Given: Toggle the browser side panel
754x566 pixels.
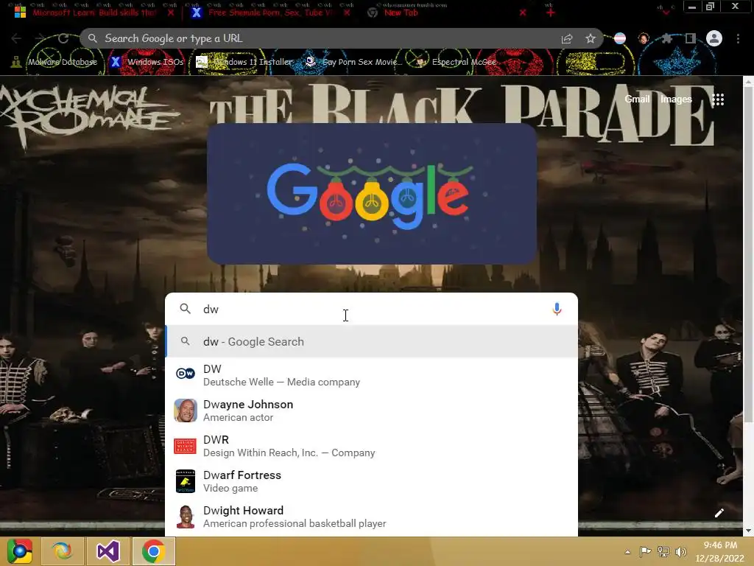Looking at the screenshot, I should (x=690, y=38).
